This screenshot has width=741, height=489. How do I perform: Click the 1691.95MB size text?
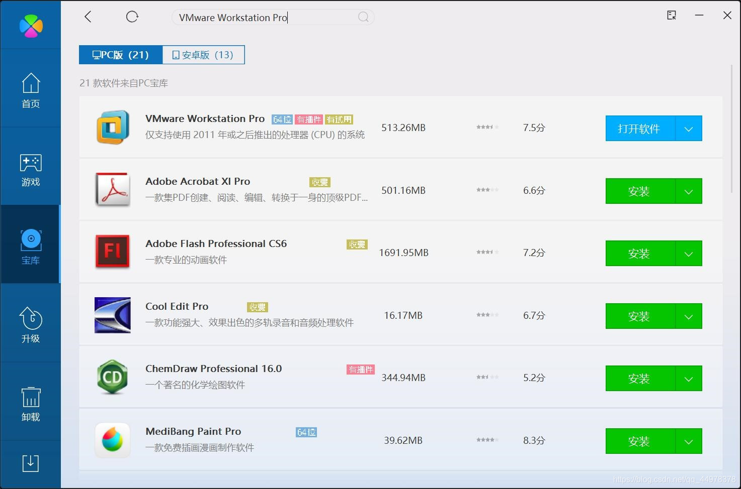click(403, 253)
